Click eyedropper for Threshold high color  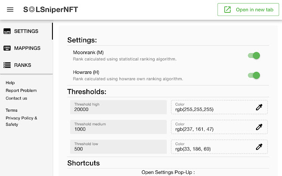(259, 107)
